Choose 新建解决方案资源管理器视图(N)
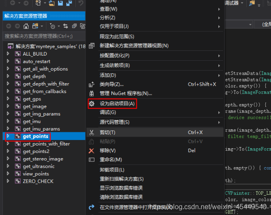 (155, 46)
